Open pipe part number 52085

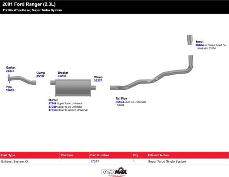click(x=10, y=90)
